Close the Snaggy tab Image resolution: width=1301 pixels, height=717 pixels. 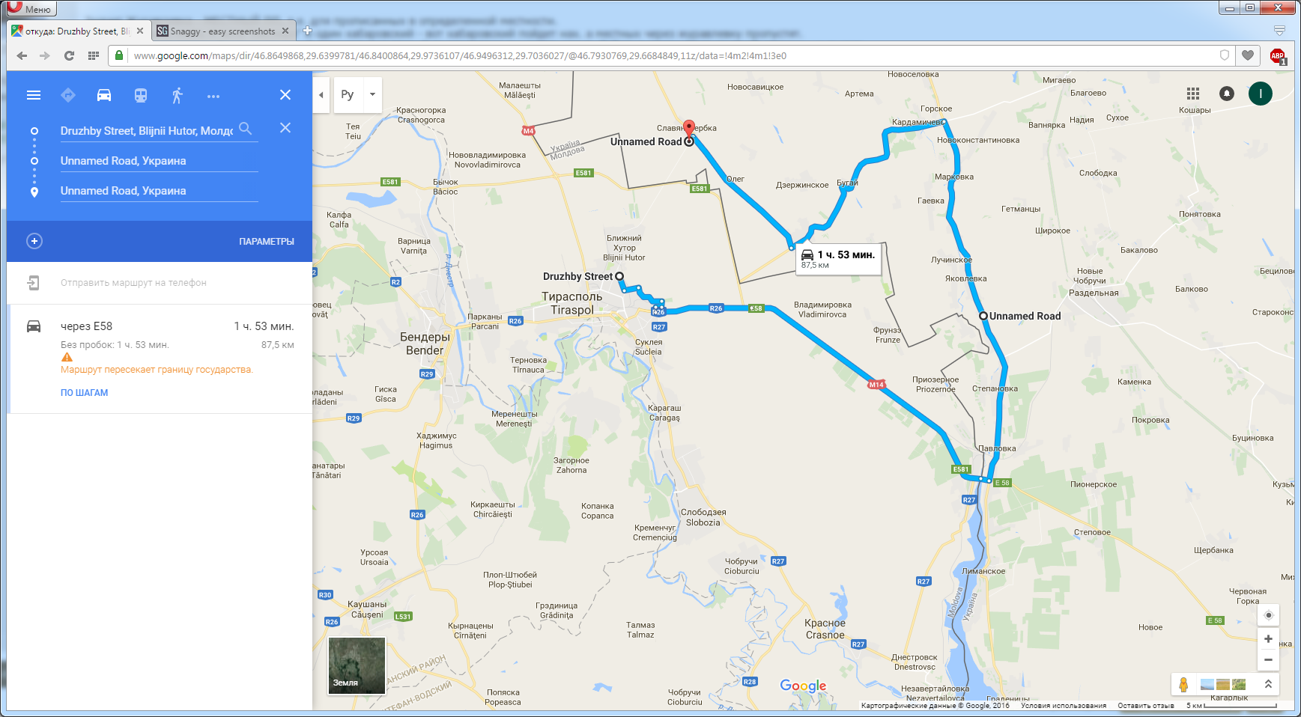[x=285, y=31]
